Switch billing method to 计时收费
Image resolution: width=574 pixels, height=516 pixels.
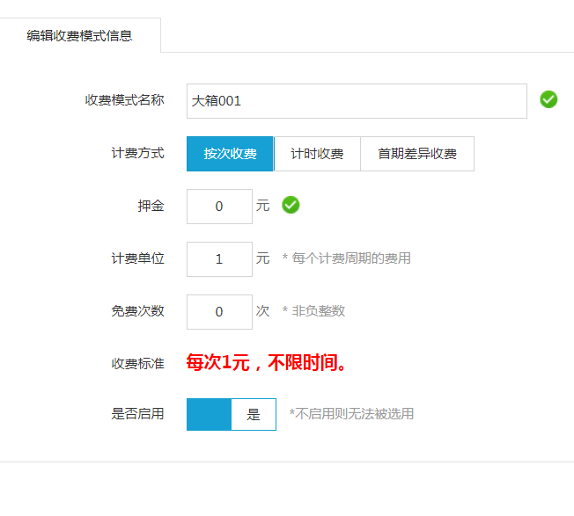point(317,154)
